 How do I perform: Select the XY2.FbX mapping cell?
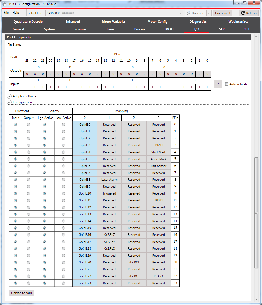tap(109, 248)
